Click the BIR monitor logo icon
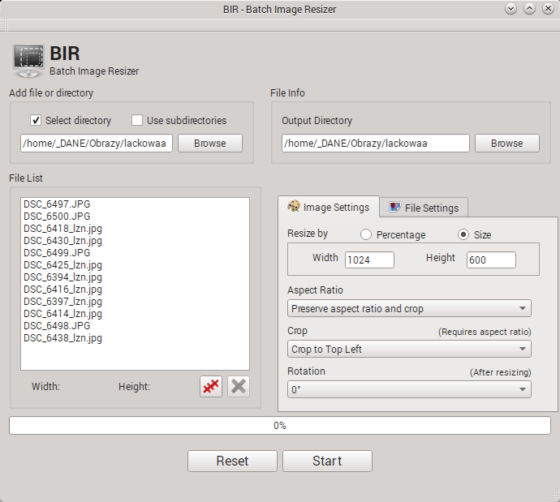560x502 pixels. click(28, 60)
